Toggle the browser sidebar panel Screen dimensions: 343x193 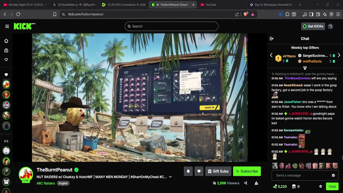[311, 14]
